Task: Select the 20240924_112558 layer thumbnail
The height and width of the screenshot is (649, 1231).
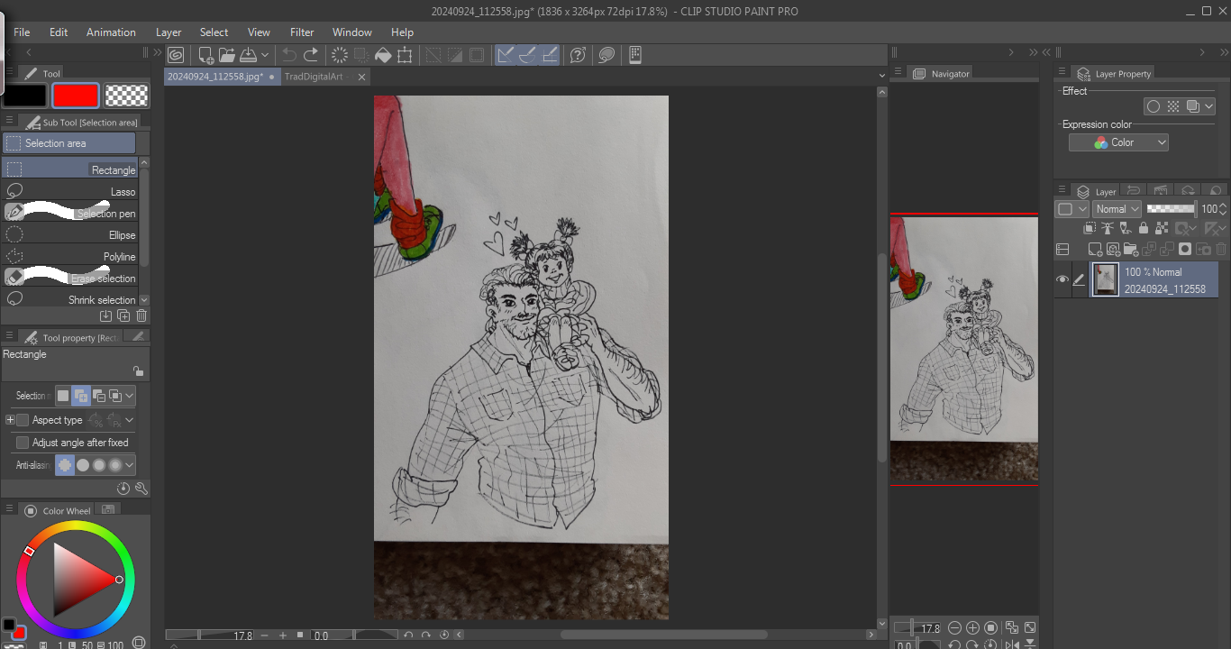Action: pos(1105,280)
